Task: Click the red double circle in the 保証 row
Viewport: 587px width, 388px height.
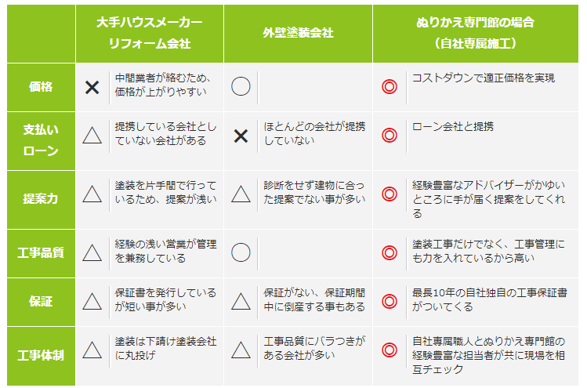Action: tap(389, 301)
